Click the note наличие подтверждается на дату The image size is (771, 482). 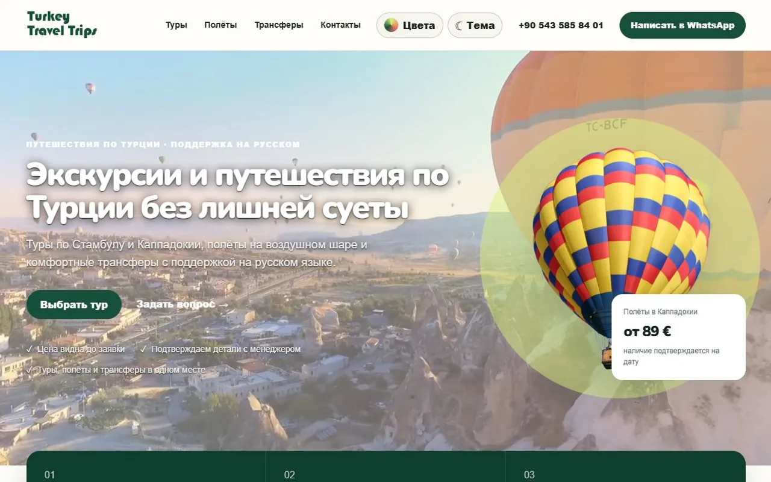[x=672, y=356]
